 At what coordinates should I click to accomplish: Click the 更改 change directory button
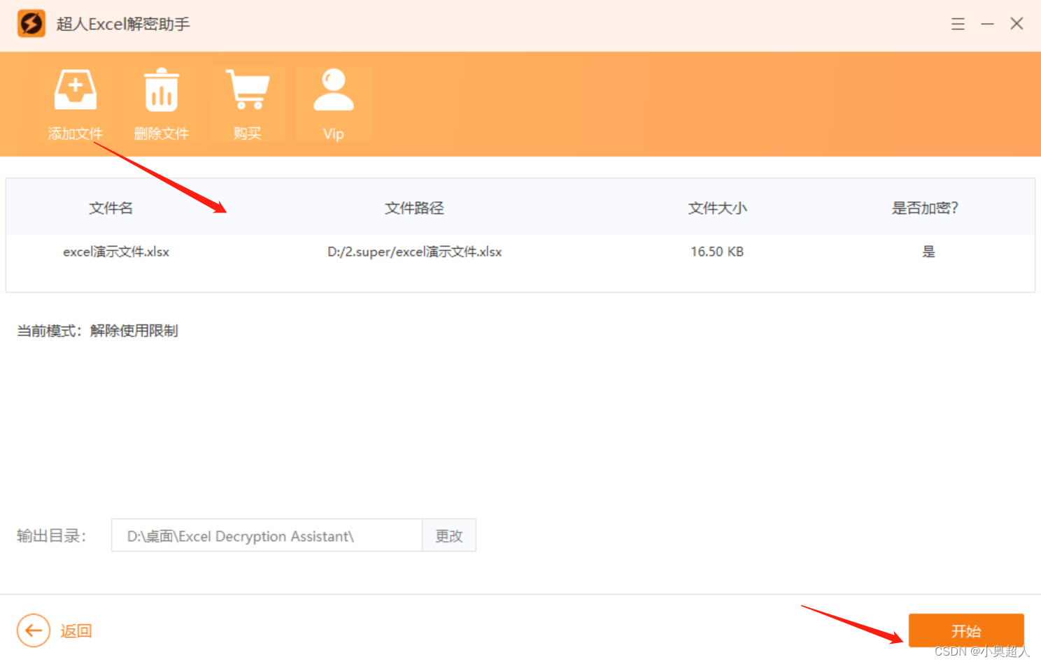[x=449, y=535]
